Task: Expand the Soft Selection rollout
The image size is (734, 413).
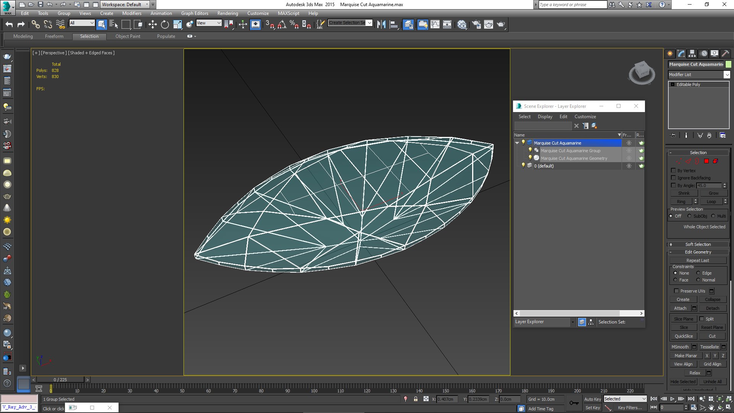Action: pyautogui.click(x=698, y=244)
